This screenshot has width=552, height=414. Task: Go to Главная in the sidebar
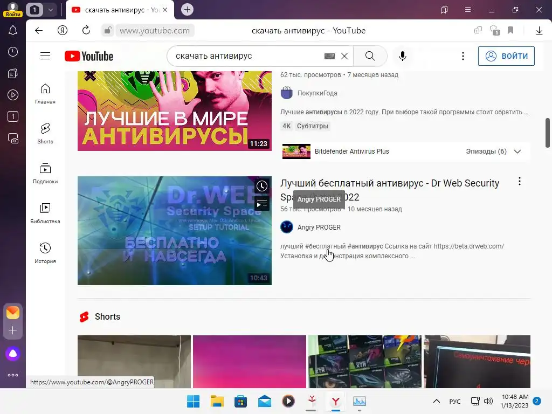coord(45,94)
